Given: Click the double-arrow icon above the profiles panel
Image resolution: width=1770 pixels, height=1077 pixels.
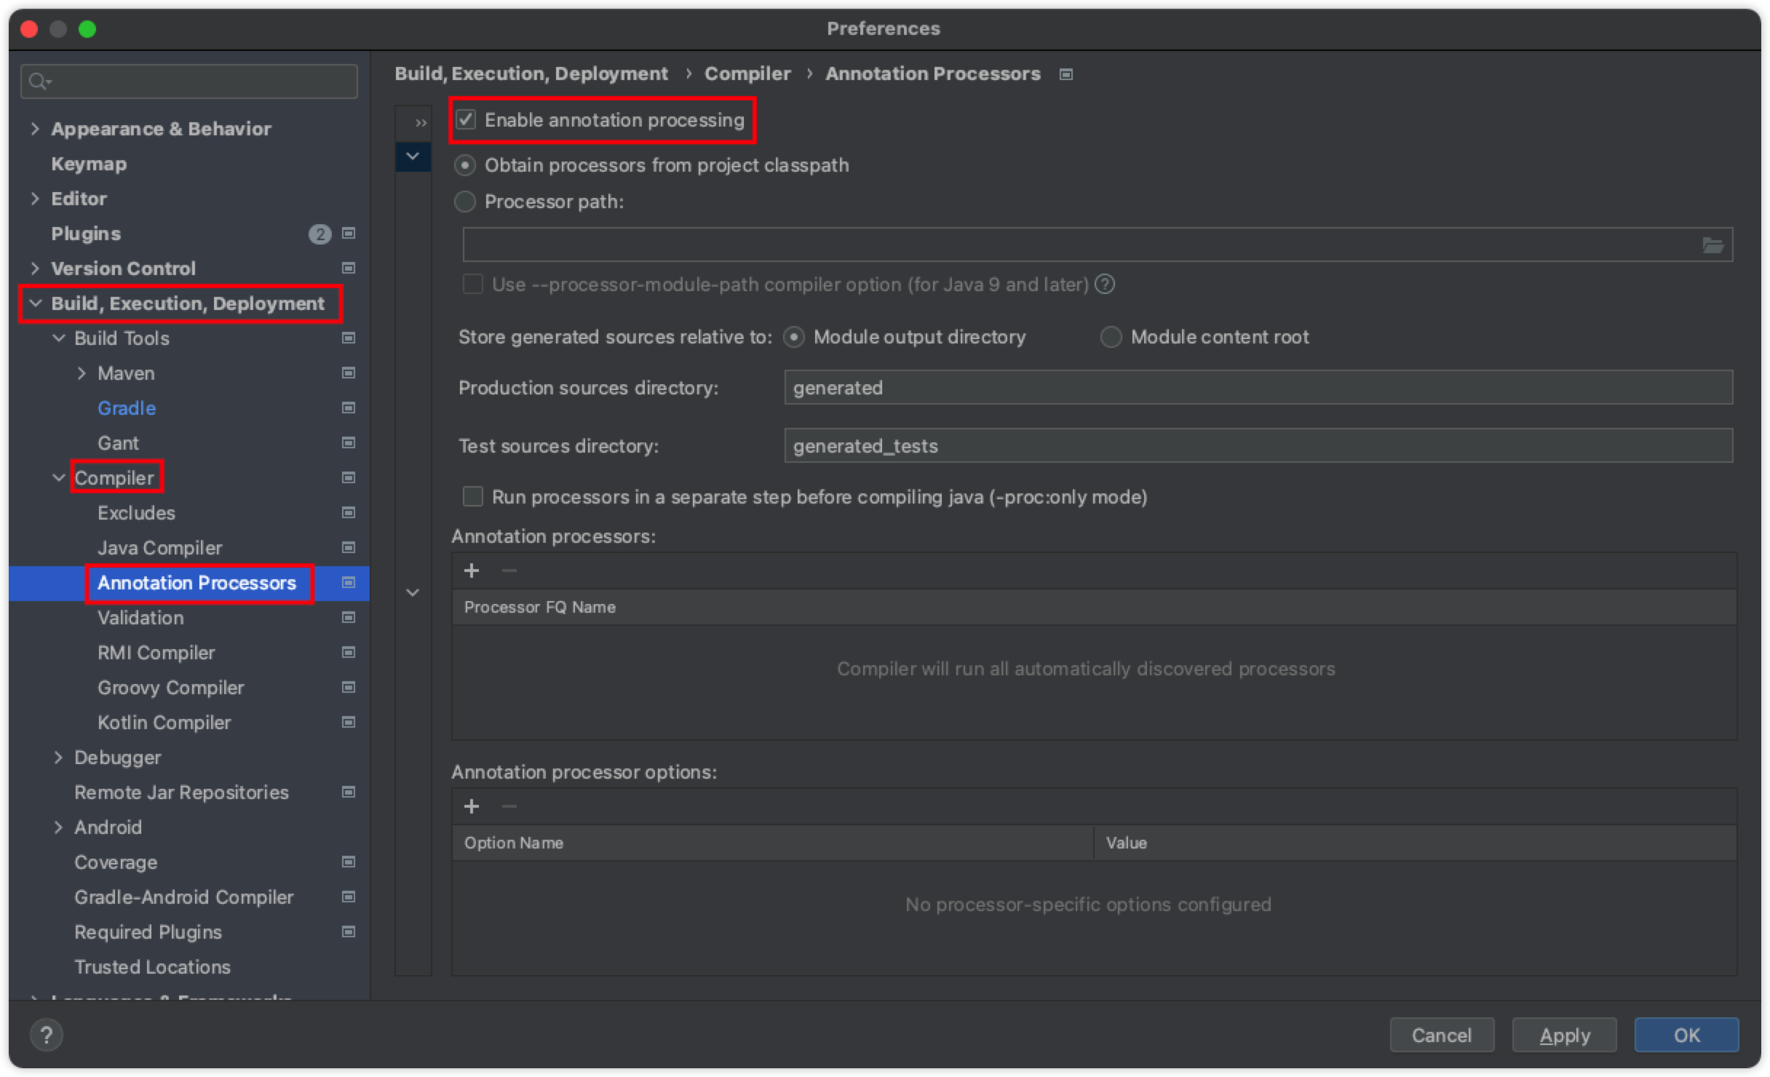Looking at the screenshot, I should pos(421,123).
